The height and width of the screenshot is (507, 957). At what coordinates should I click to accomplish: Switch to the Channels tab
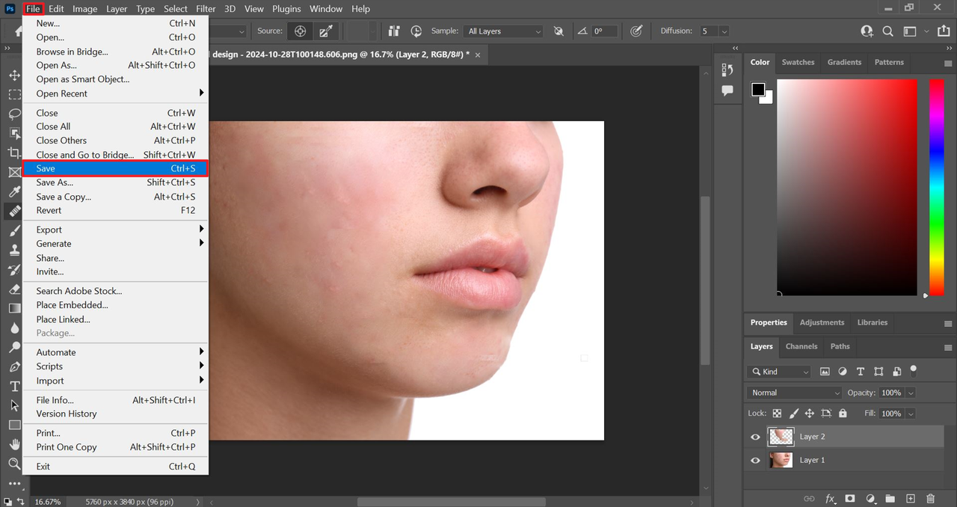[801, 346]
